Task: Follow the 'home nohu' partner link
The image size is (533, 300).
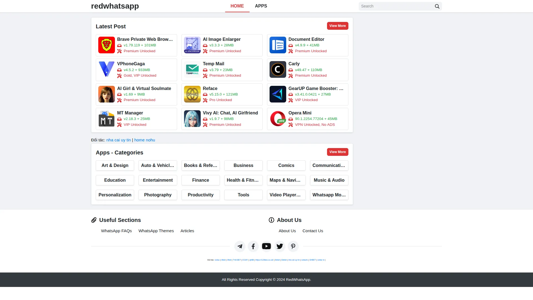Action: pyautogui.click(x=145, y=140)
